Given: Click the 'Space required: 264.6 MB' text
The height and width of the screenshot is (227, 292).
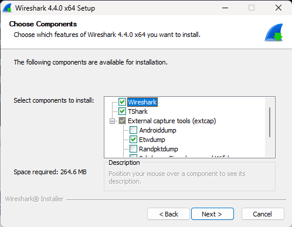Looking at the screenshot, I should 50,172.
